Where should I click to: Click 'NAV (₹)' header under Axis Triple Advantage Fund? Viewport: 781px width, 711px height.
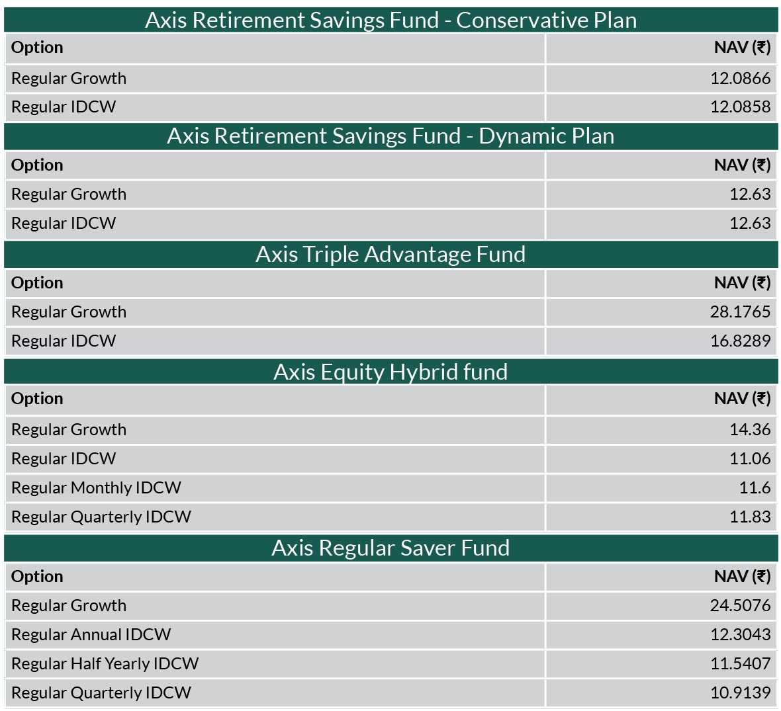point(742,282)
